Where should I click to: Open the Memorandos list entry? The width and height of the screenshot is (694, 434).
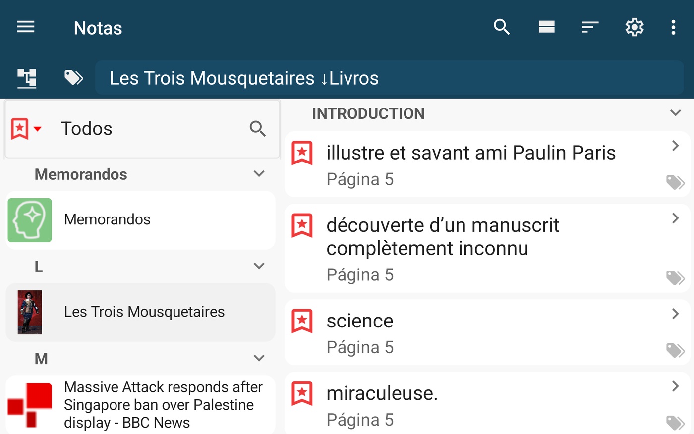point(140,220)
